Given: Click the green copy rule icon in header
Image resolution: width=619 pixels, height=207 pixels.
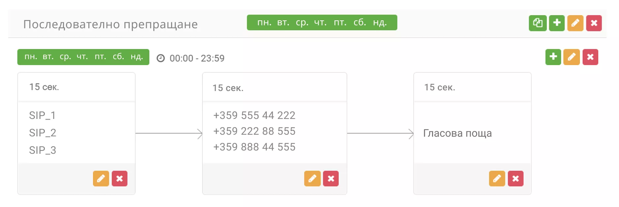Looking at the screenshot, I should (538, 23).
